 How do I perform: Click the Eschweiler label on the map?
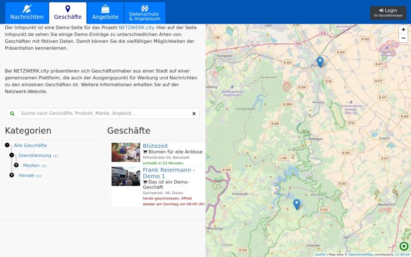click(x=224, y=56)
